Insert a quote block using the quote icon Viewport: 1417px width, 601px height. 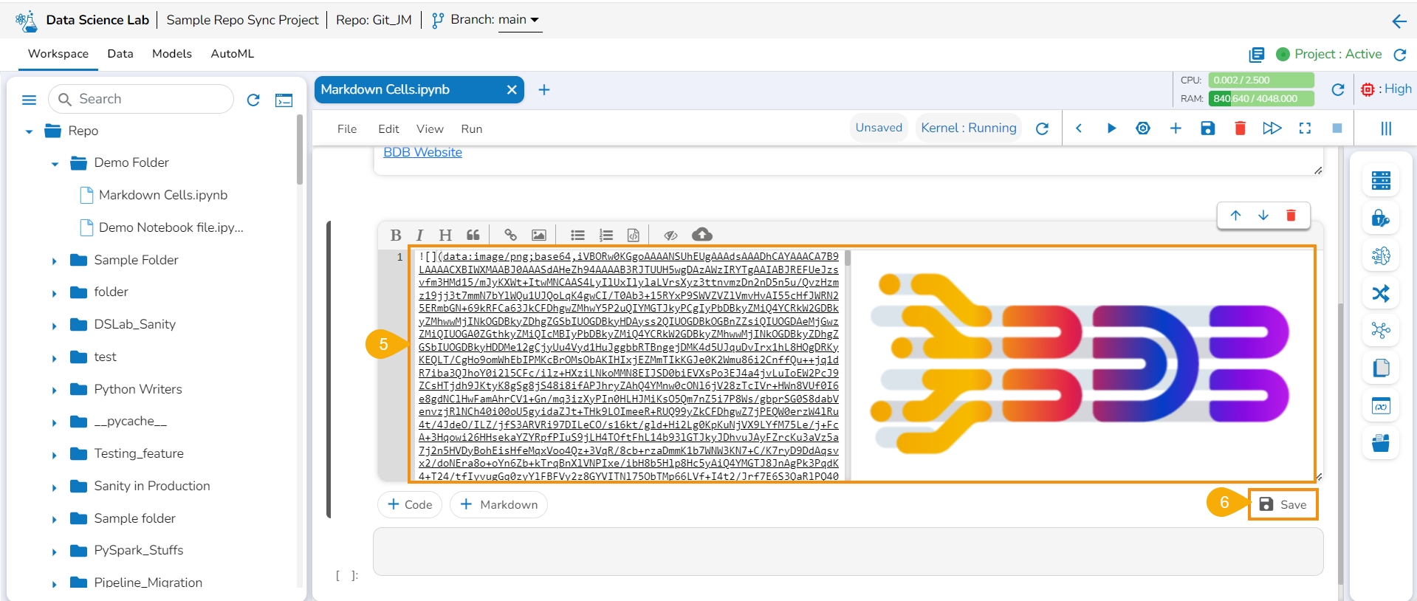click(473, 236)
